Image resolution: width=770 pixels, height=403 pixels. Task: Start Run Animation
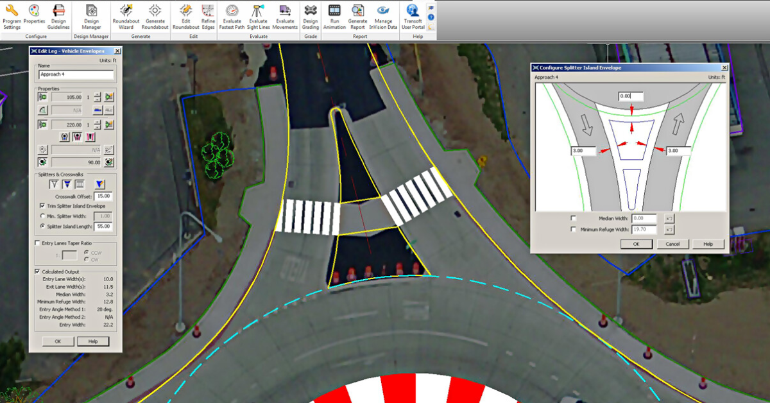coord(334,12)
